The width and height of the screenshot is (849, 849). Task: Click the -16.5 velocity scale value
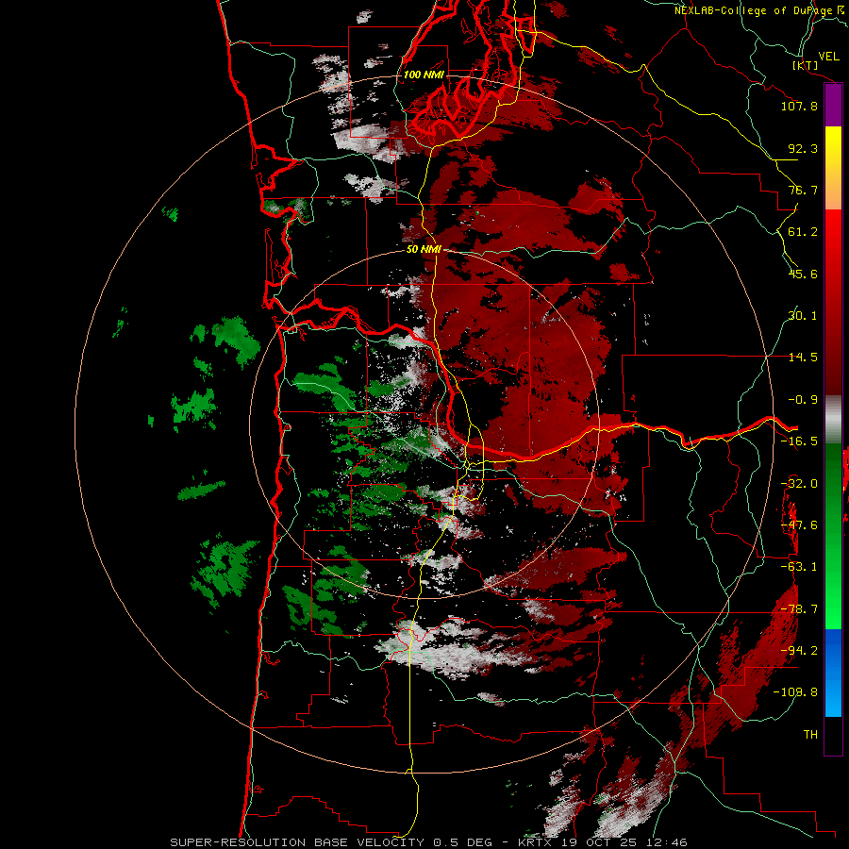click(x=799, y=441)
